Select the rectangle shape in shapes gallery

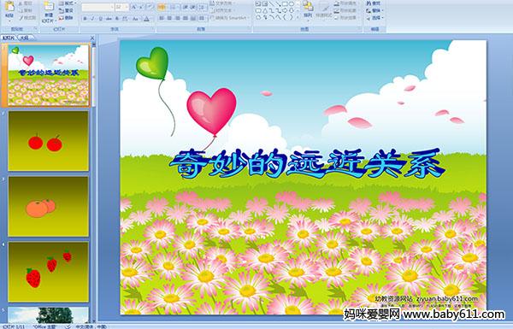coord(285,4)
